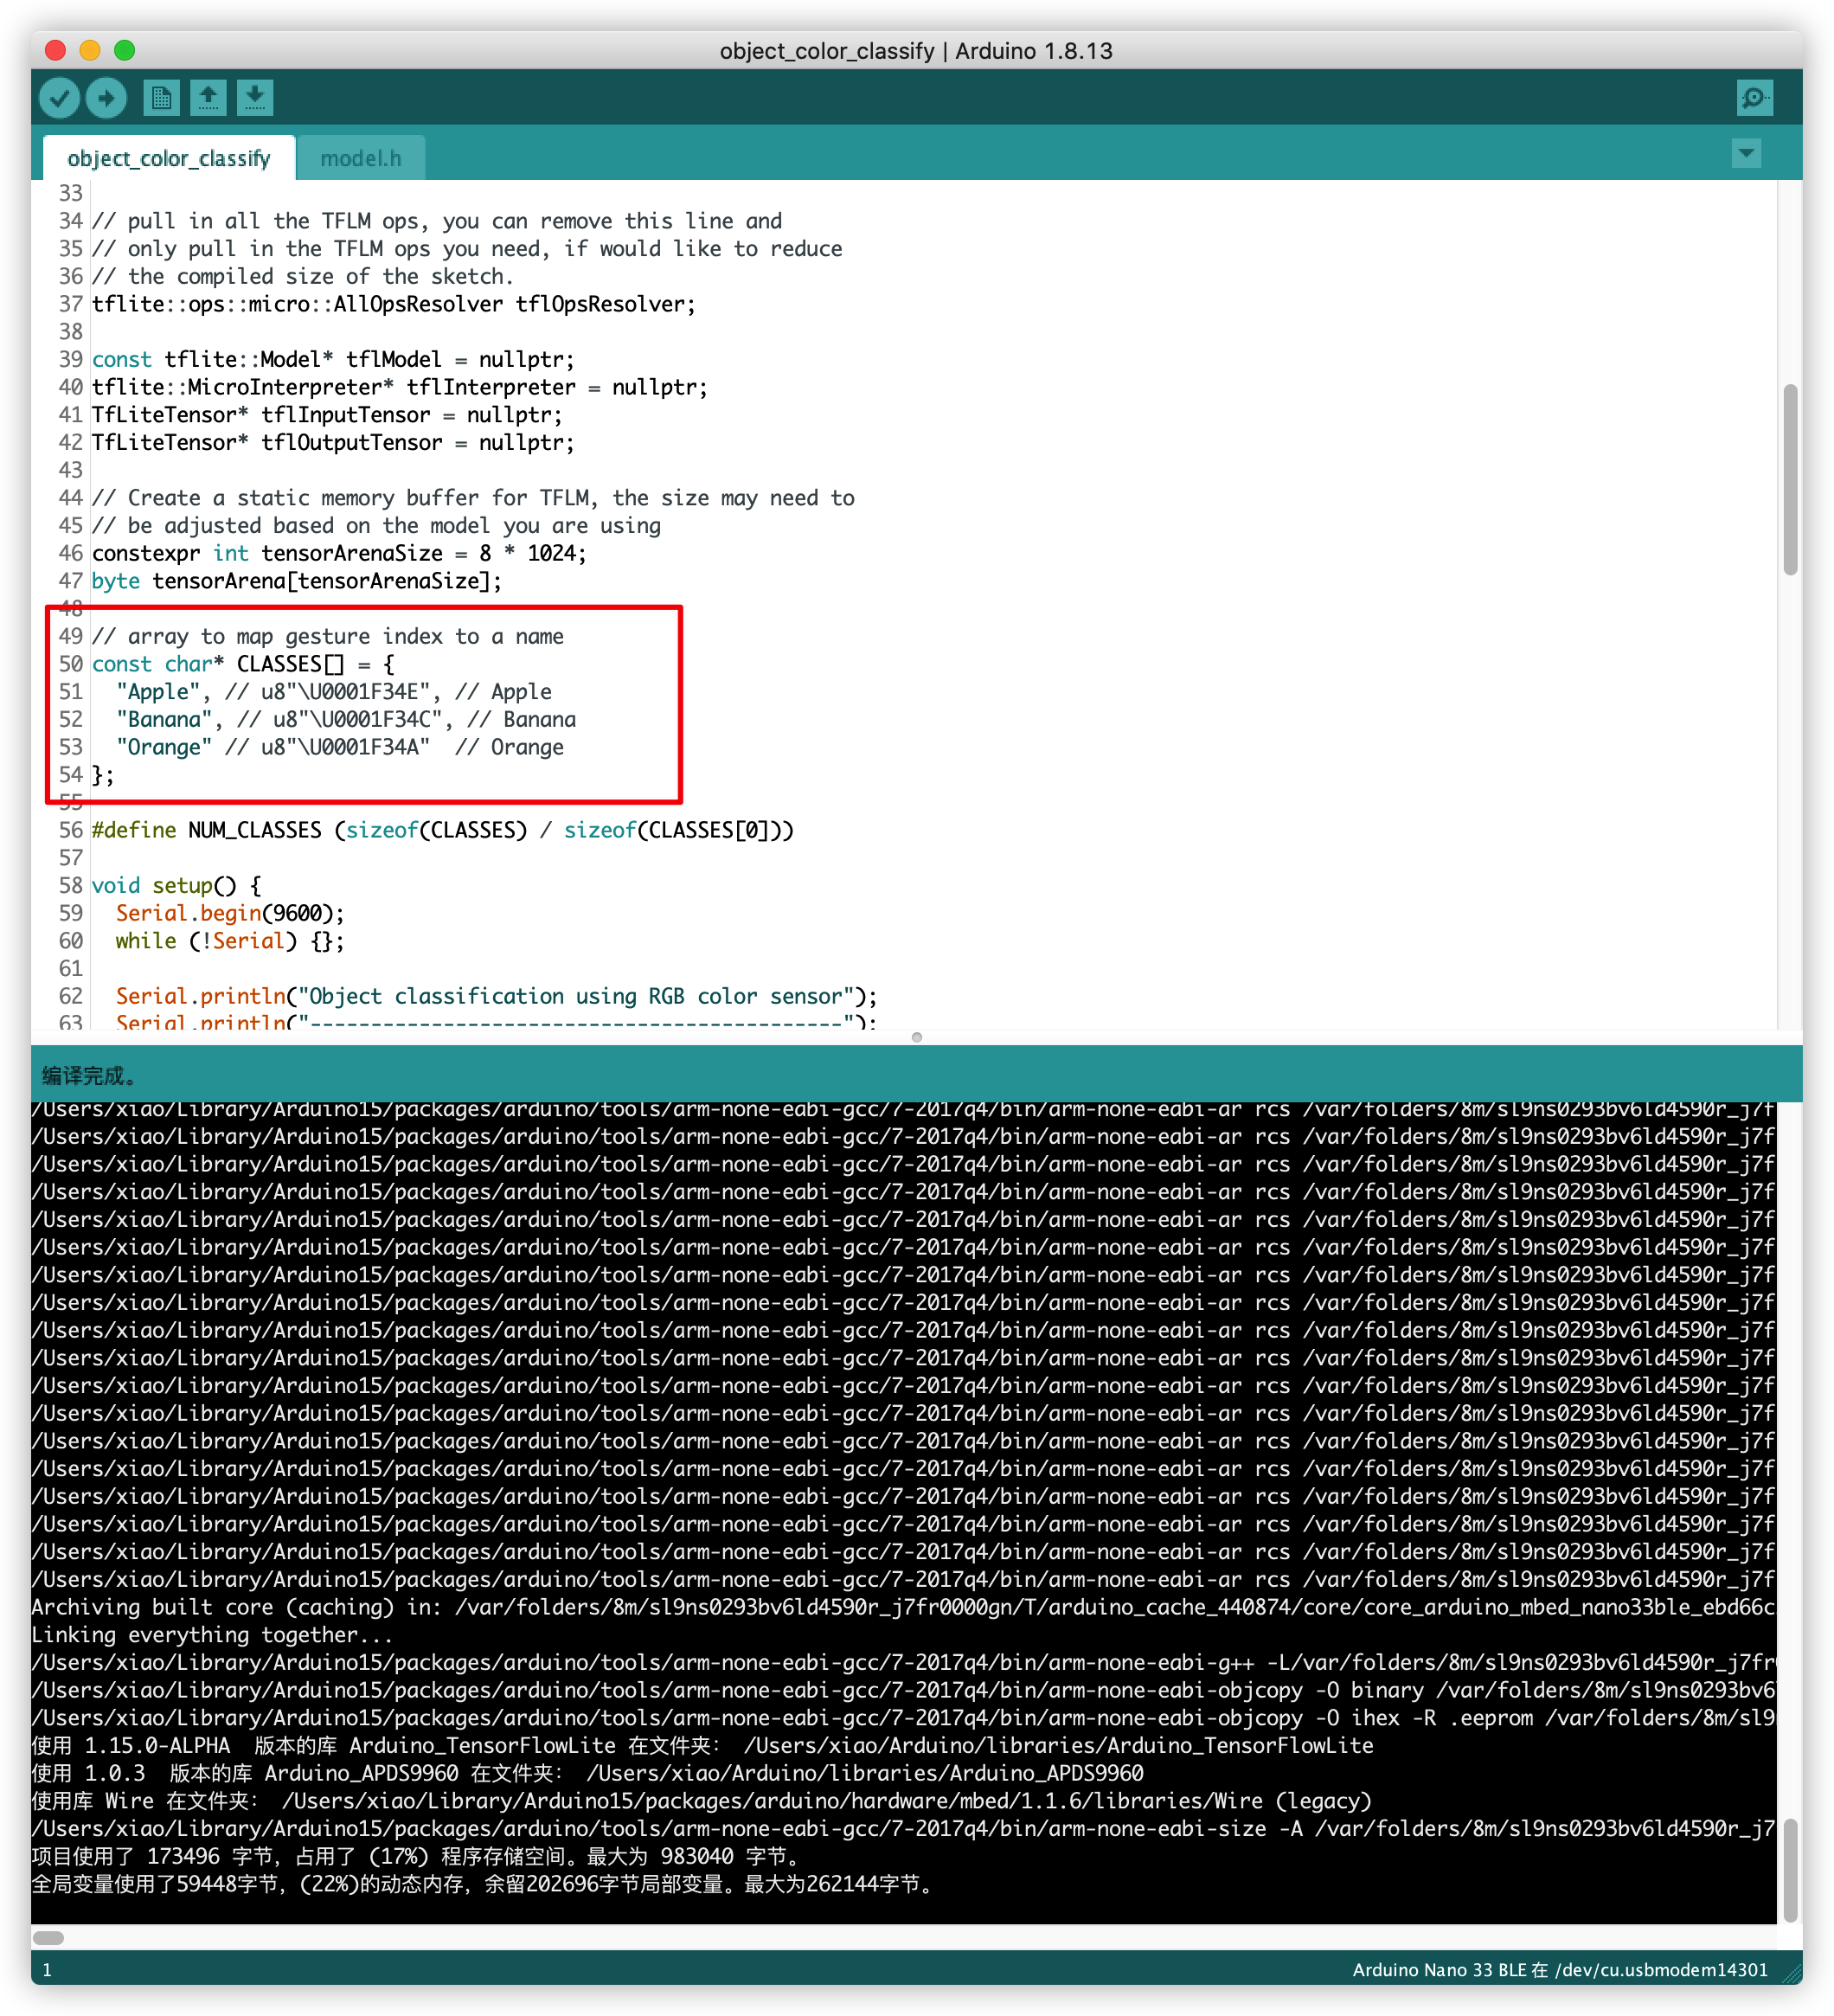Expand the tab options dropdown arrow
The image size is (1834, 2016).
click(1746, 154)
